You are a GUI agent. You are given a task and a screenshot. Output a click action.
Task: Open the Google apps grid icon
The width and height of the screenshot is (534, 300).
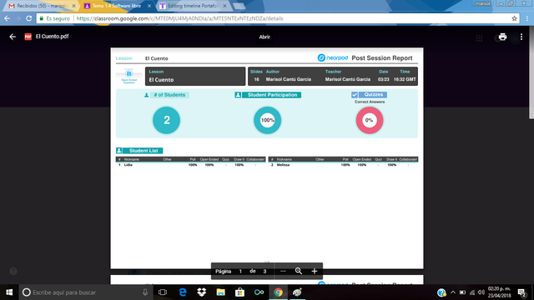479,38
